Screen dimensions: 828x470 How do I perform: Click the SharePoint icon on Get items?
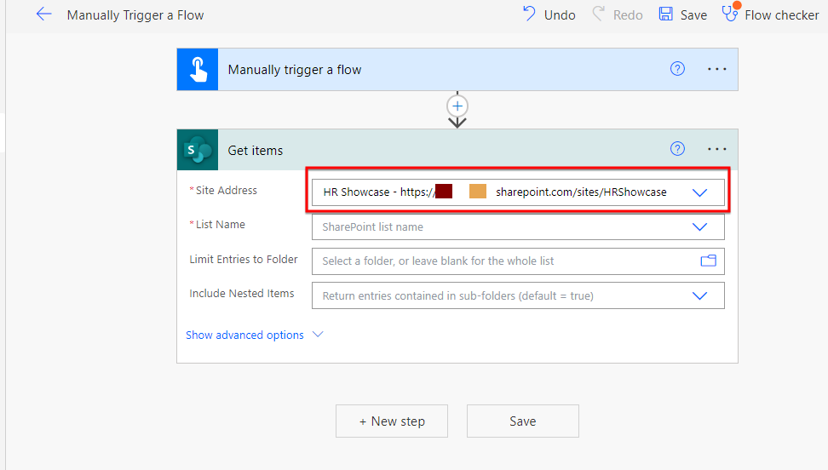[198, 150]
